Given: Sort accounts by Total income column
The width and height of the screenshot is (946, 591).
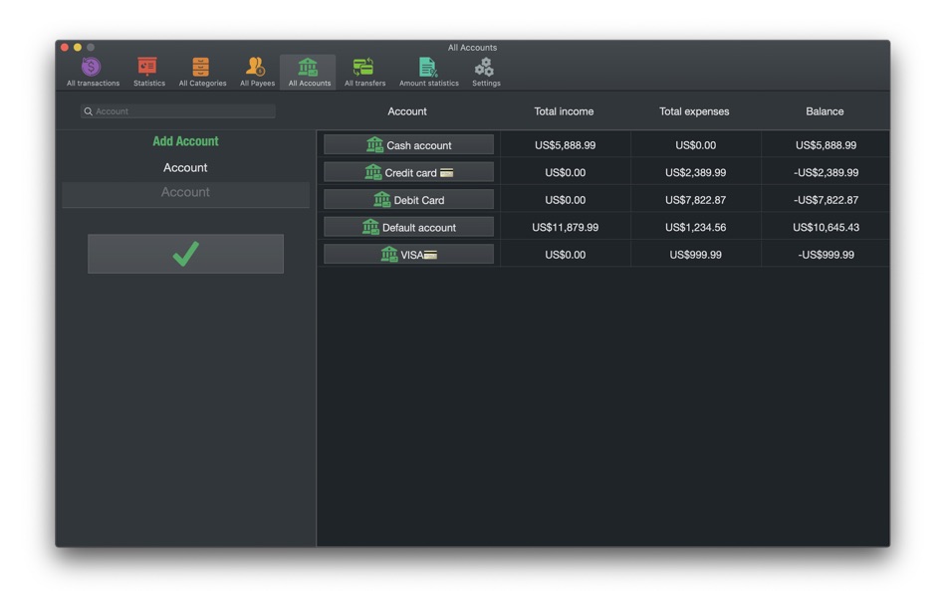Looking at the screenshot, I should (564, 110).
